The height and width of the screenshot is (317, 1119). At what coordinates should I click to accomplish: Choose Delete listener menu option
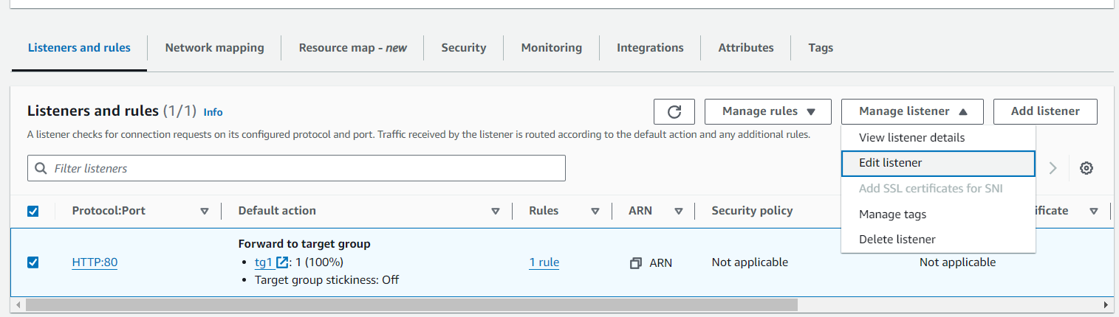(897, 240)
